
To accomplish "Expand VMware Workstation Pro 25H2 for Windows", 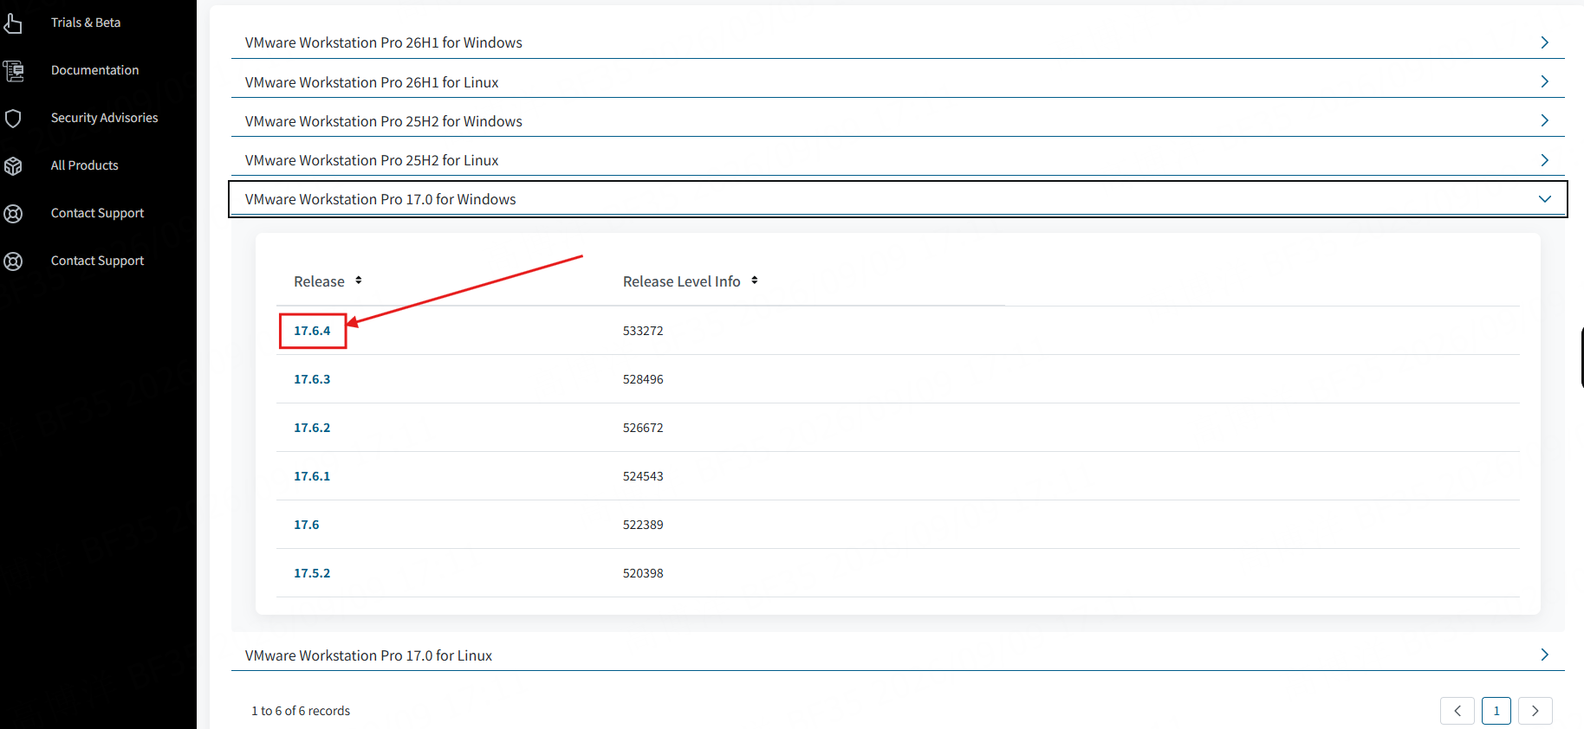I will 898,120.
